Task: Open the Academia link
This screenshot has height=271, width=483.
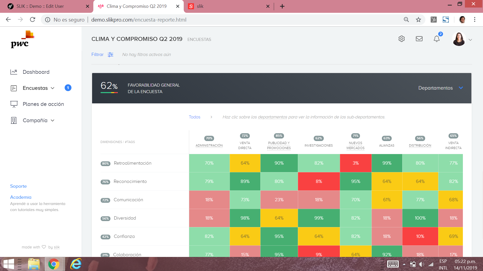Action: click(21, 197)
